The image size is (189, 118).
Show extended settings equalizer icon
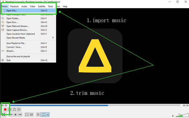pos(31,115)
